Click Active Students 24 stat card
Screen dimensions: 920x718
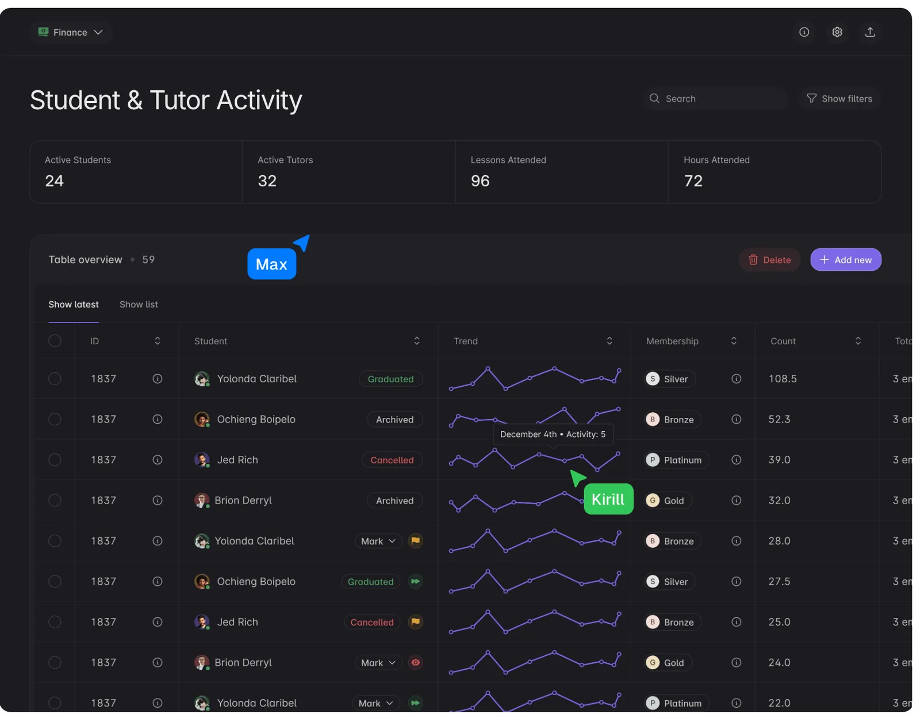click(136, 172)
